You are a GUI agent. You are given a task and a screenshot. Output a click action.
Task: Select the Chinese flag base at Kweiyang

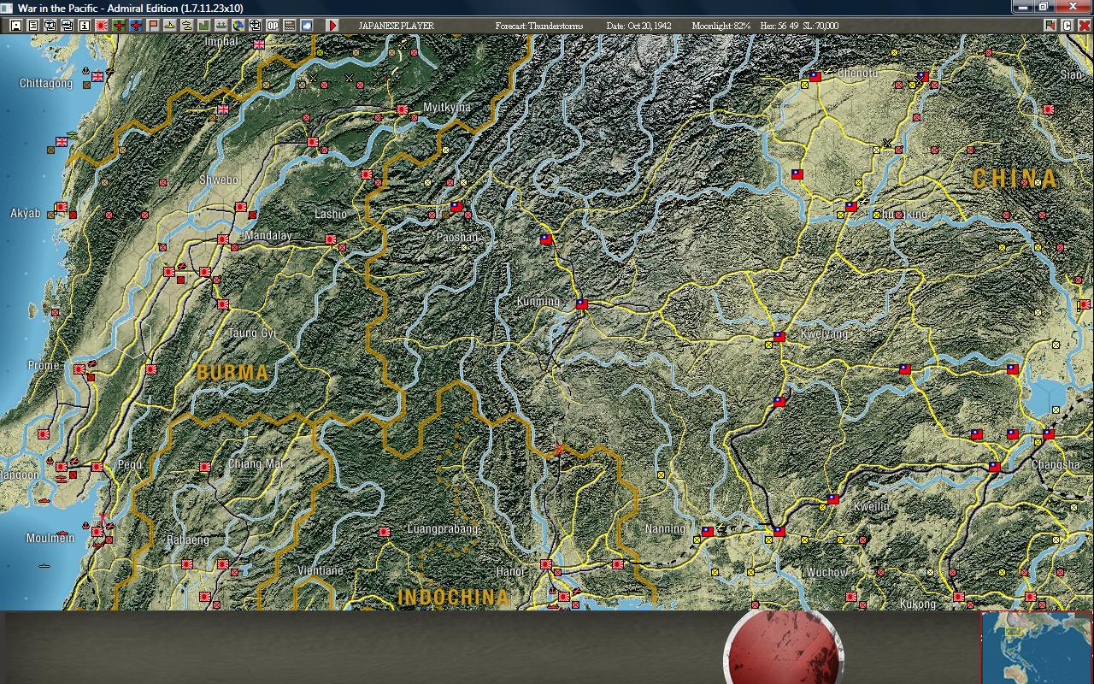[x=779, y=337]
